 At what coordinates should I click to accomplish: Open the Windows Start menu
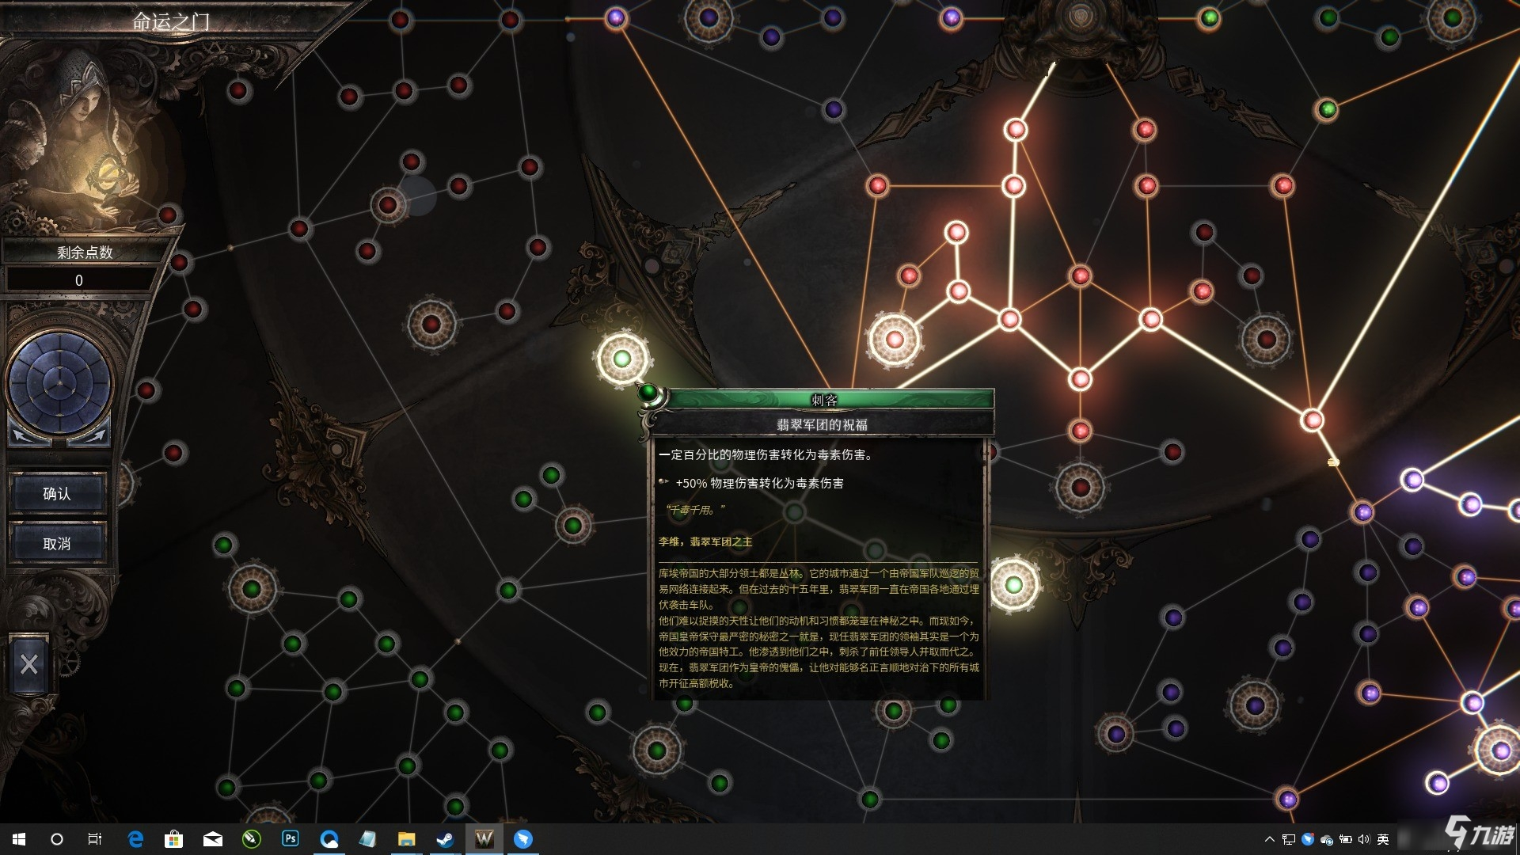19,839
